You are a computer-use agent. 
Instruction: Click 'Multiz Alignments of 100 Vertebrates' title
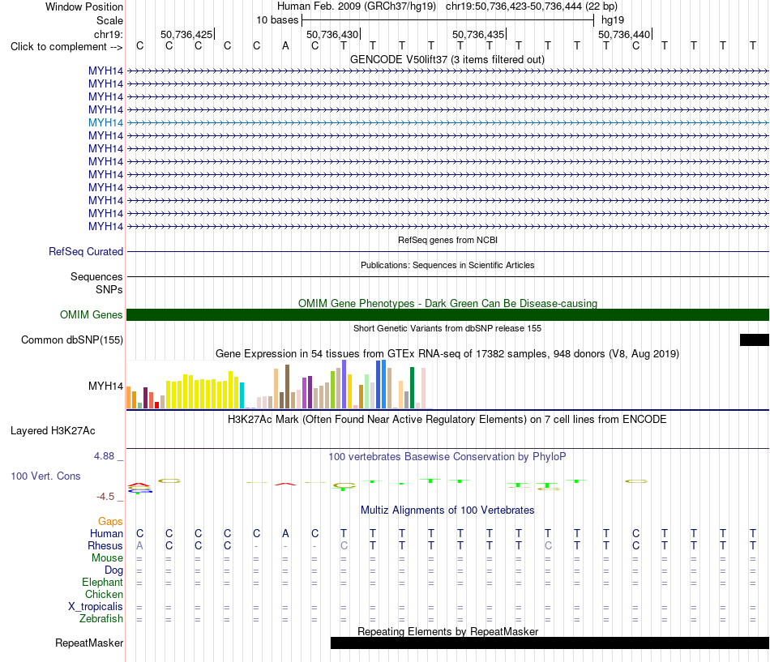(447, 510)
